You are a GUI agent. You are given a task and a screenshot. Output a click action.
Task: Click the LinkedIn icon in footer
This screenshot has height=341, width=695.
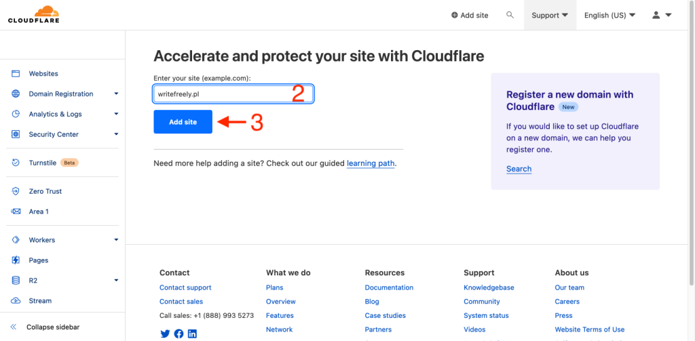point(192,334)
